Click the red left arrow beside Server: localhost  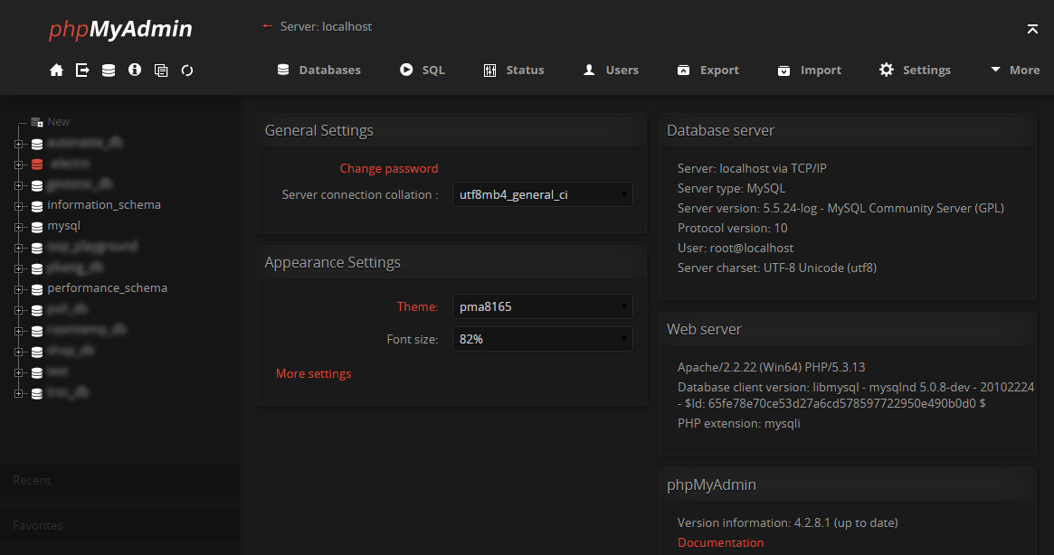(x=268, y=26)
